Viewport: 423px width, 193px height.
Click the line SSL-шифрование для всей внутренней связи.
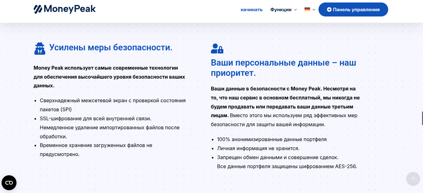(x=95, y=119)
